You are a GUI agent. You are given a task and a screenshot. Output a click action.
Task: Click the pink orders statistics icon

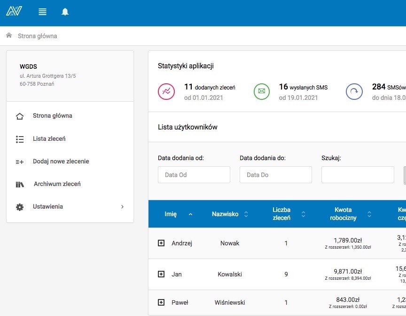166,91
